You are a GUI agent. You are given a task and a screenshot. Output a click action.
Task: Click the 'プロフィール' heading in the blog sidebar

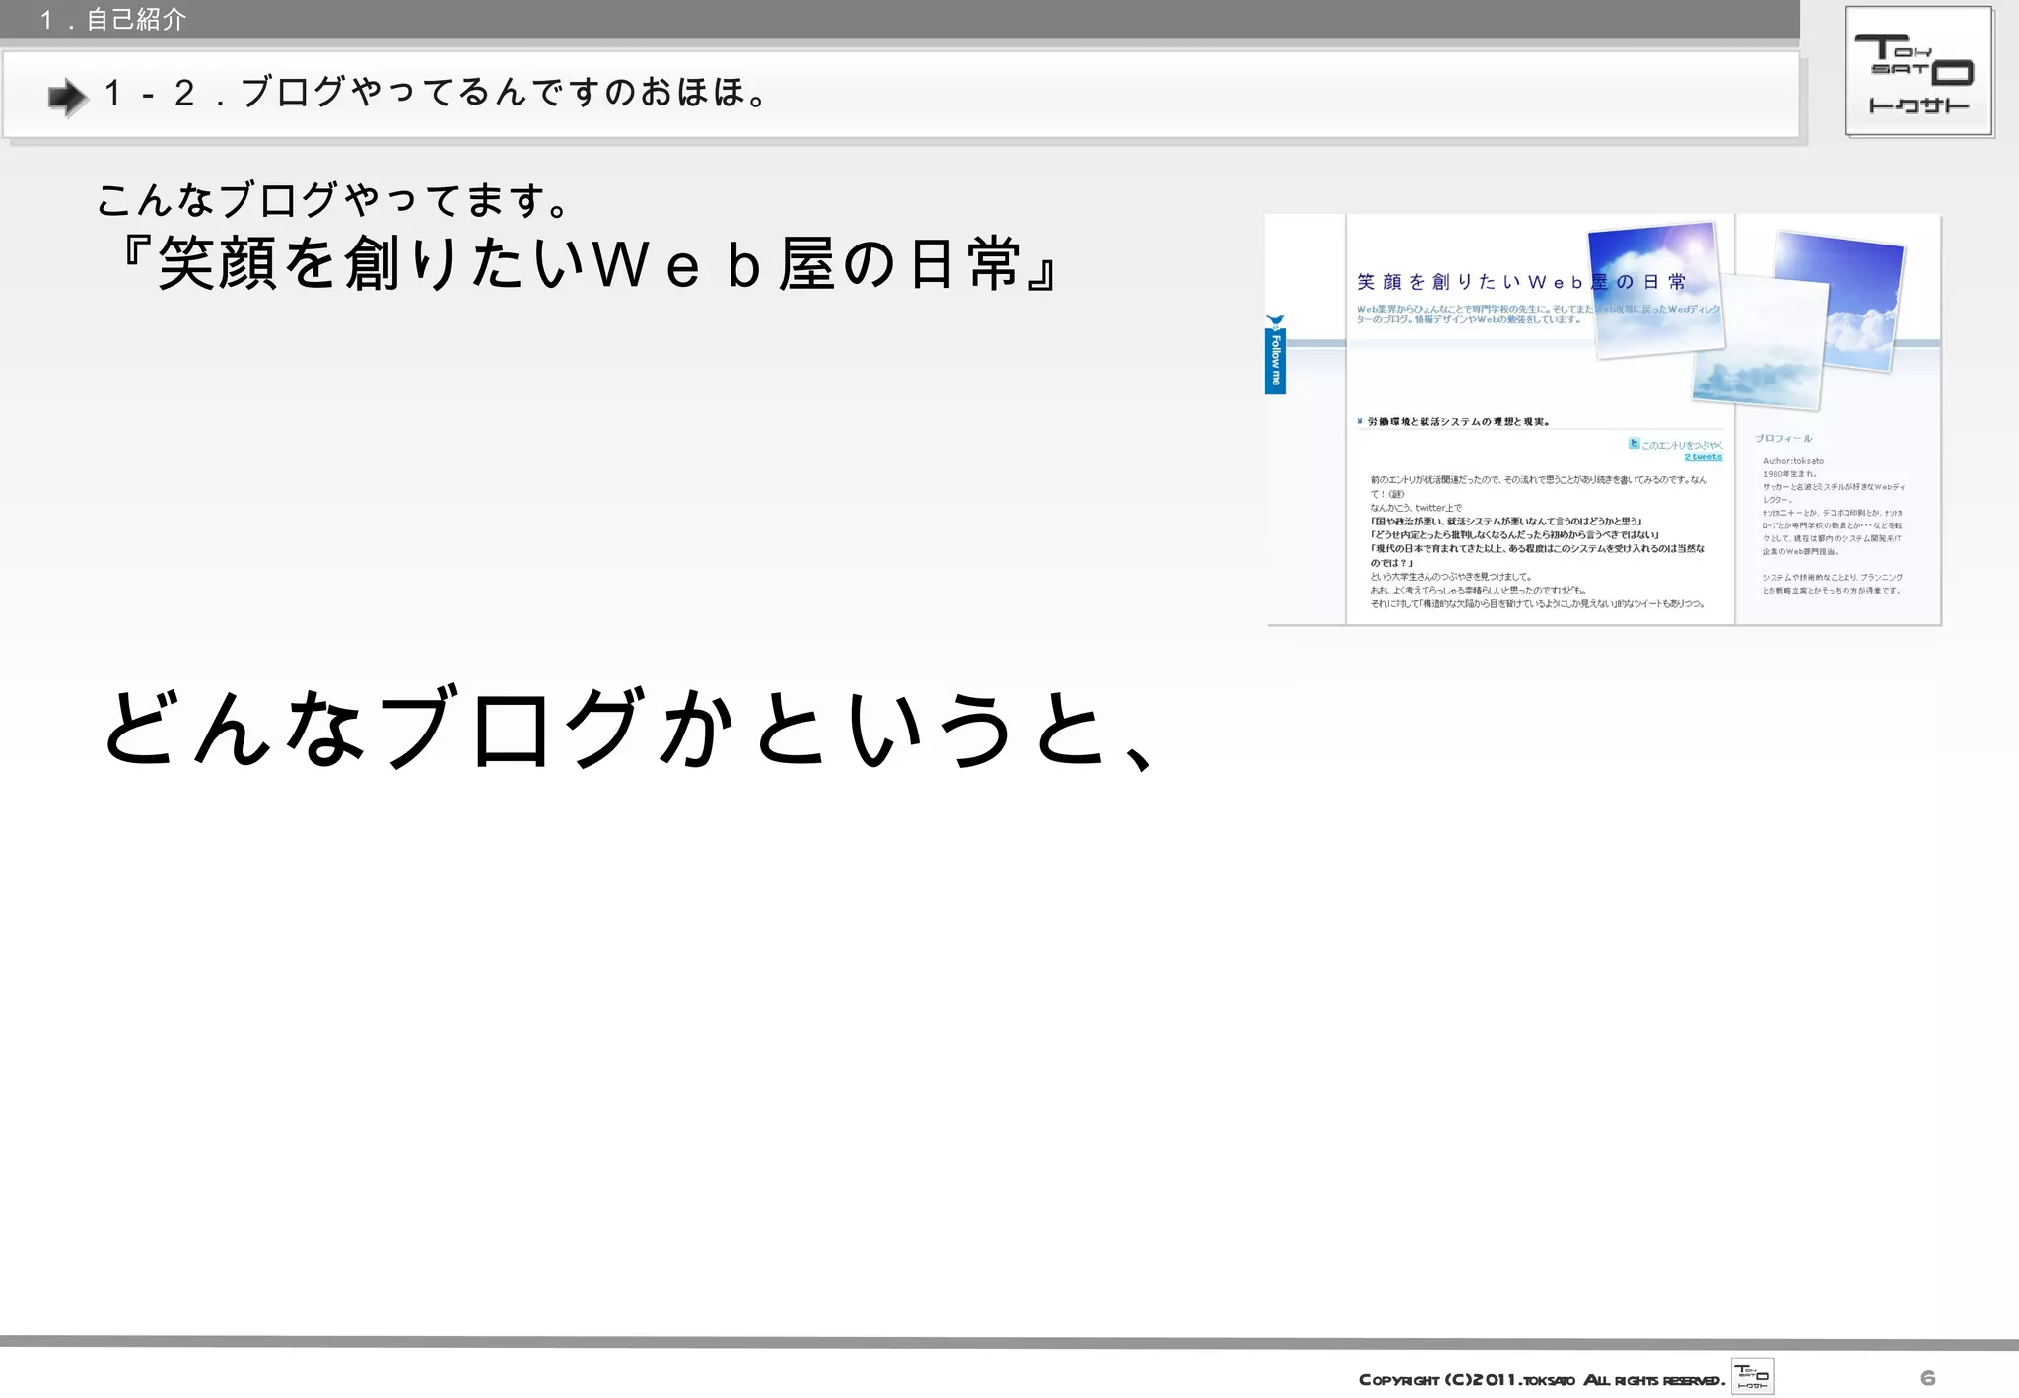pos(1783,438)
